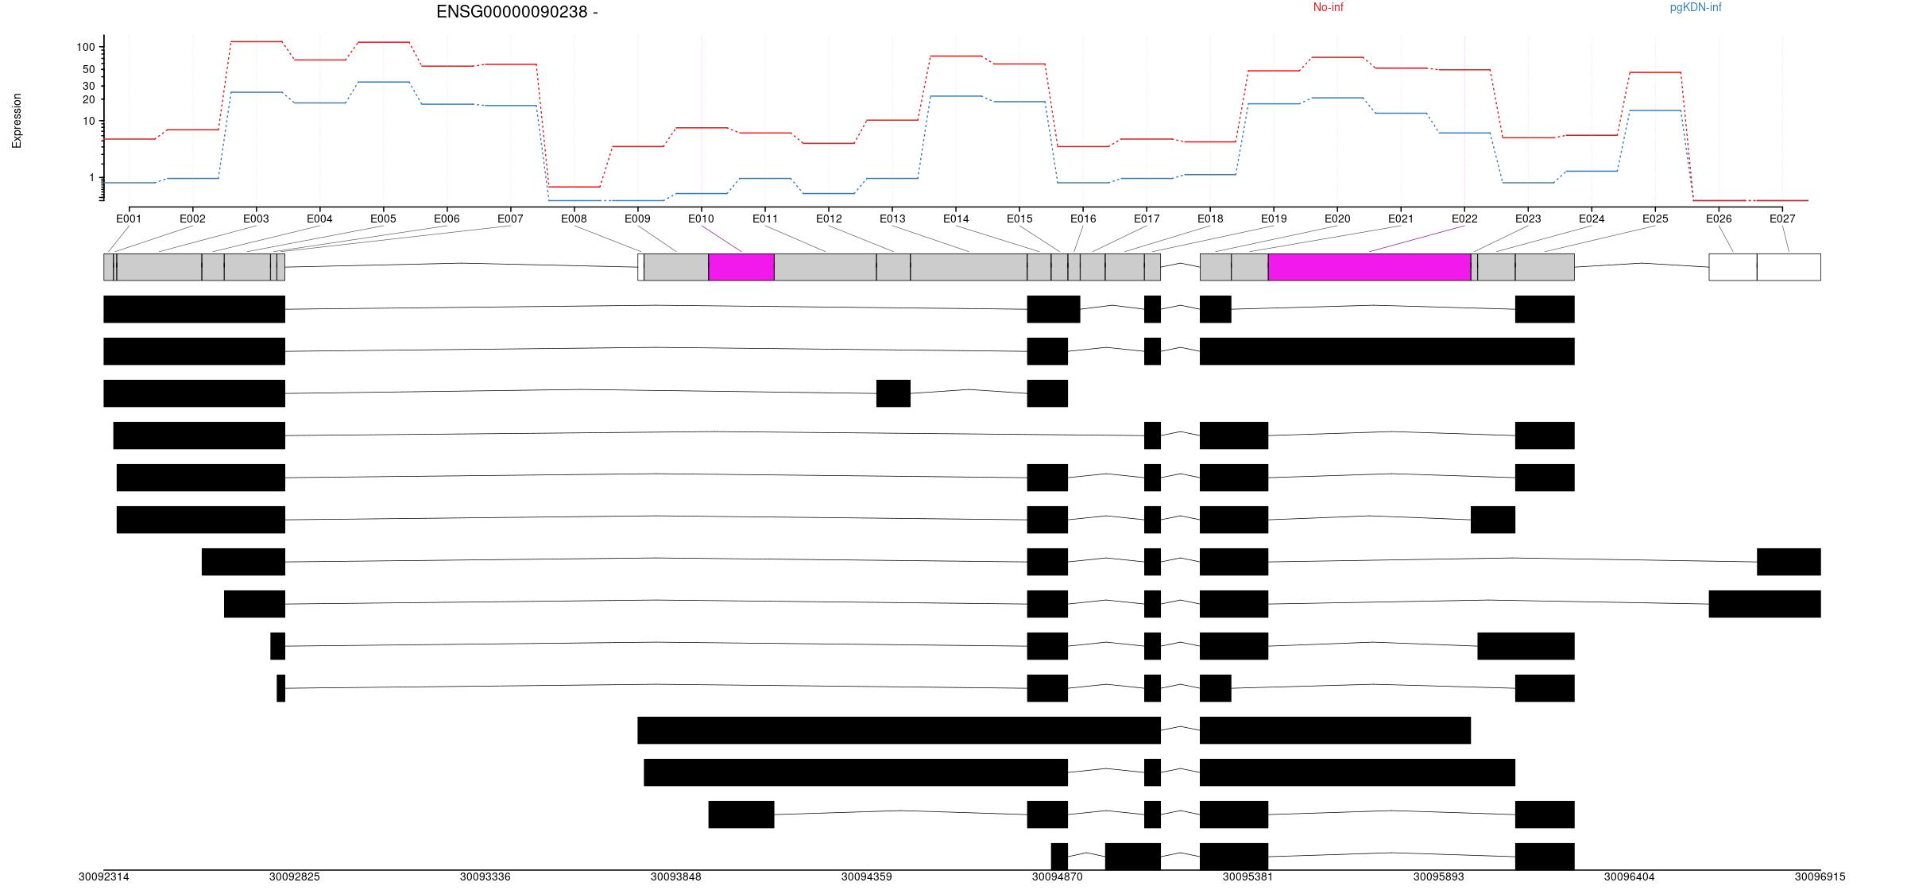
Task: Click exon label E018
Action: point(1210,219)
